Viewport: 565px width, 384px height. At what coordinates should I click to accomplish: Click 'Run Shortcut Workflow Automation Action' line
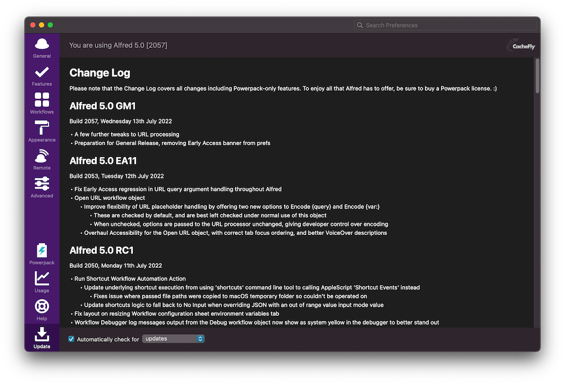tap(130, 278)
